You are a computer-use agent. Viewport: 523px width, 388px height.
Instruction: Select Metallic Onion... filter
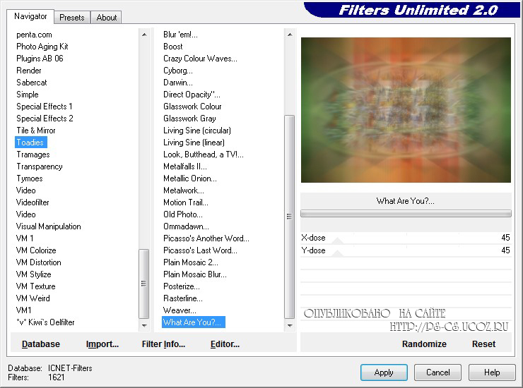tap(190, 178)
